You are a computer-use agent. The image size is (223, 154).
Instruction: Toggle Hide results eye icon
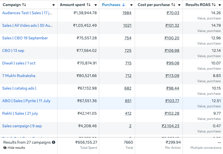[x=5, y=148]
